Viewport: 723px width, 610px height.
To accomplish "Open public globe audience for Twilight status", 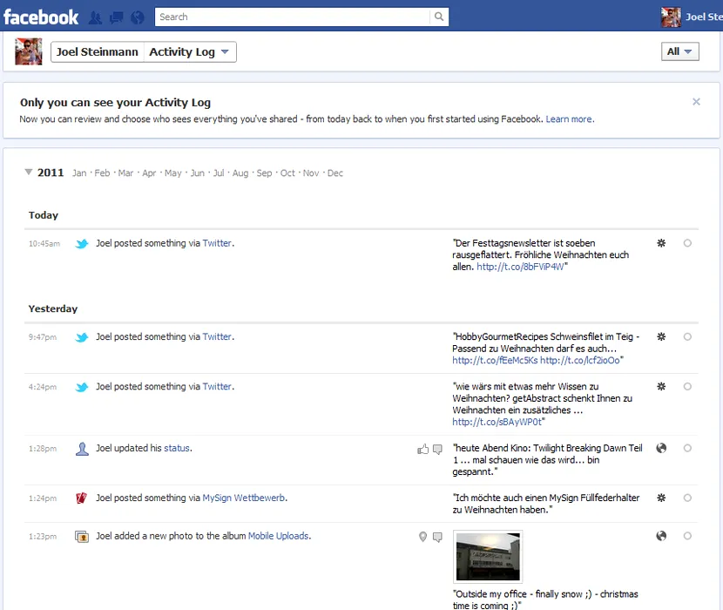I will tap(661, 448).
